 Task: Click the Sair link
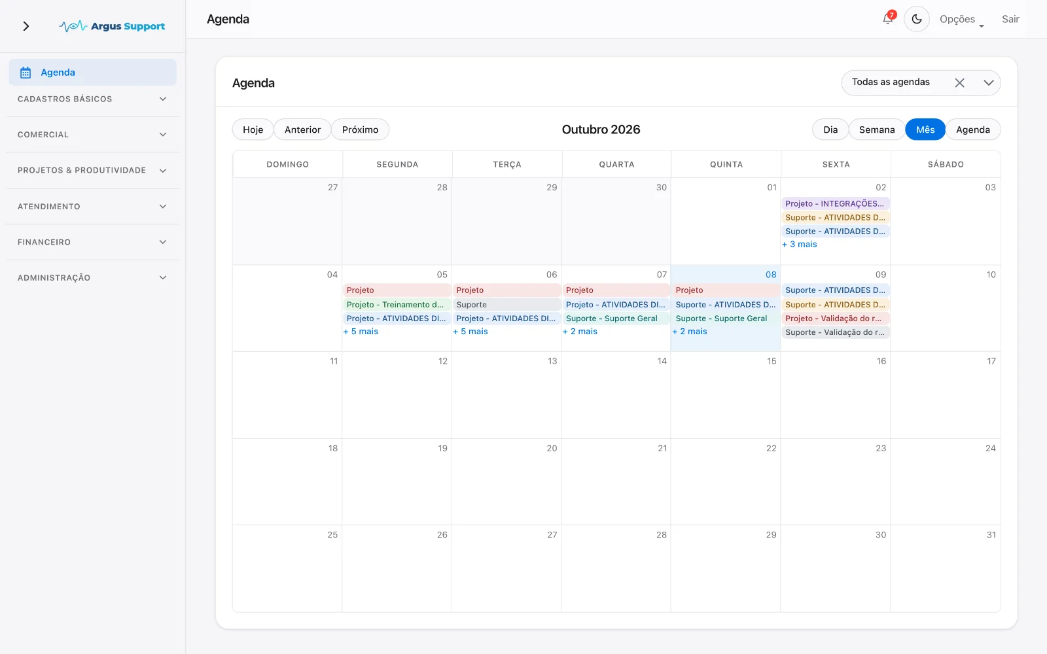pyautogui.click(x=1010, y=19)
